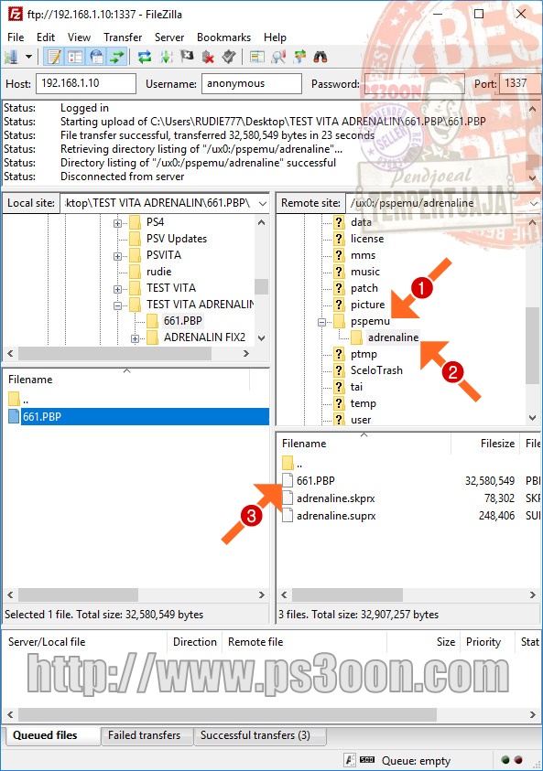This screenshot has height=771, width=543.
Task: Select the picture remote folder
Action: coord(368,305)
